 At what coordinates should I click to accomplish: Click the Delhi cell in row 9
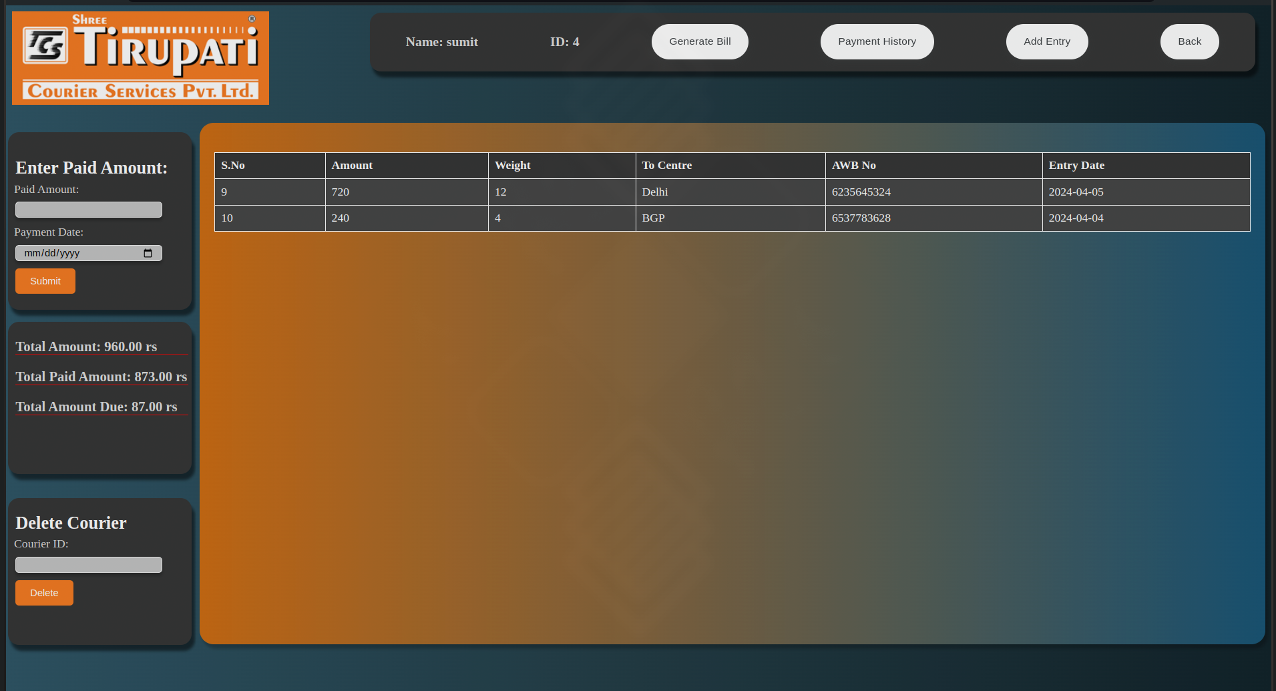655,192
